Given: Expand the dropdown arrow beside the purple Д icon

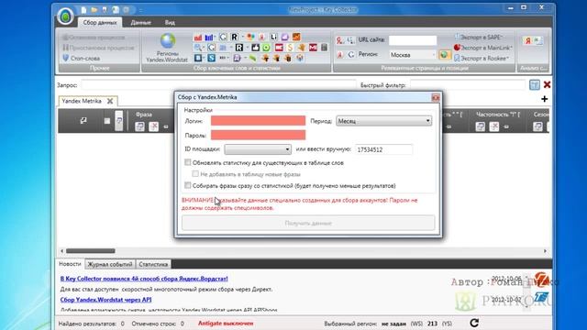Looking at the screenshot, I should point(245,58).
